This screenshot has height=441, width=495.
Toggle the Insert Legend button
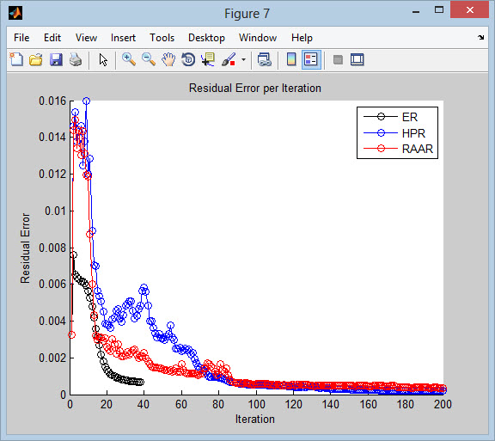[311, 59]
